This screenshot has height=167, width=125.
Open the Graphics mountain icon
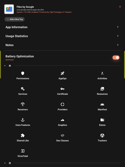[63, 120]
